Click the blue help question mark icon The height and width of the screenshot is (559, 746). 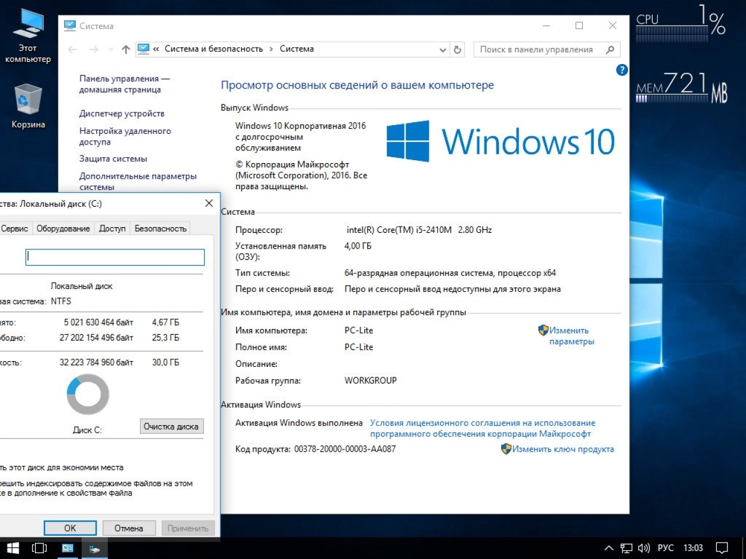(x=622, y=70)
